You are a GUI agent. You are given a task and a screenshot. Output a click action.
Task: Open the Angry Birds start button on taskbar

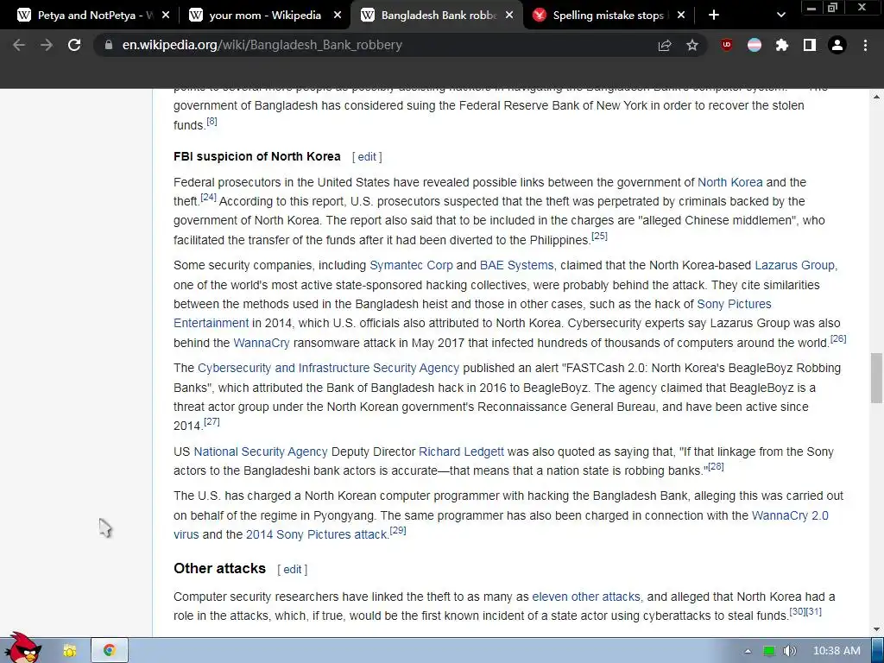click(22, 648)
